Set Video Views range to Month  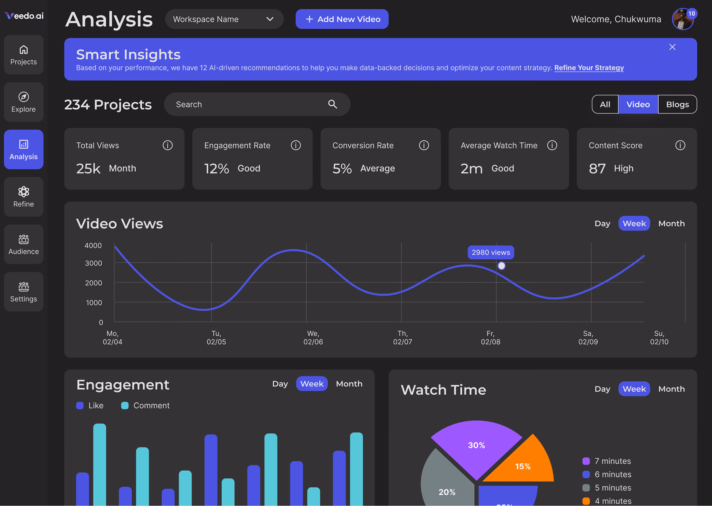672,223
